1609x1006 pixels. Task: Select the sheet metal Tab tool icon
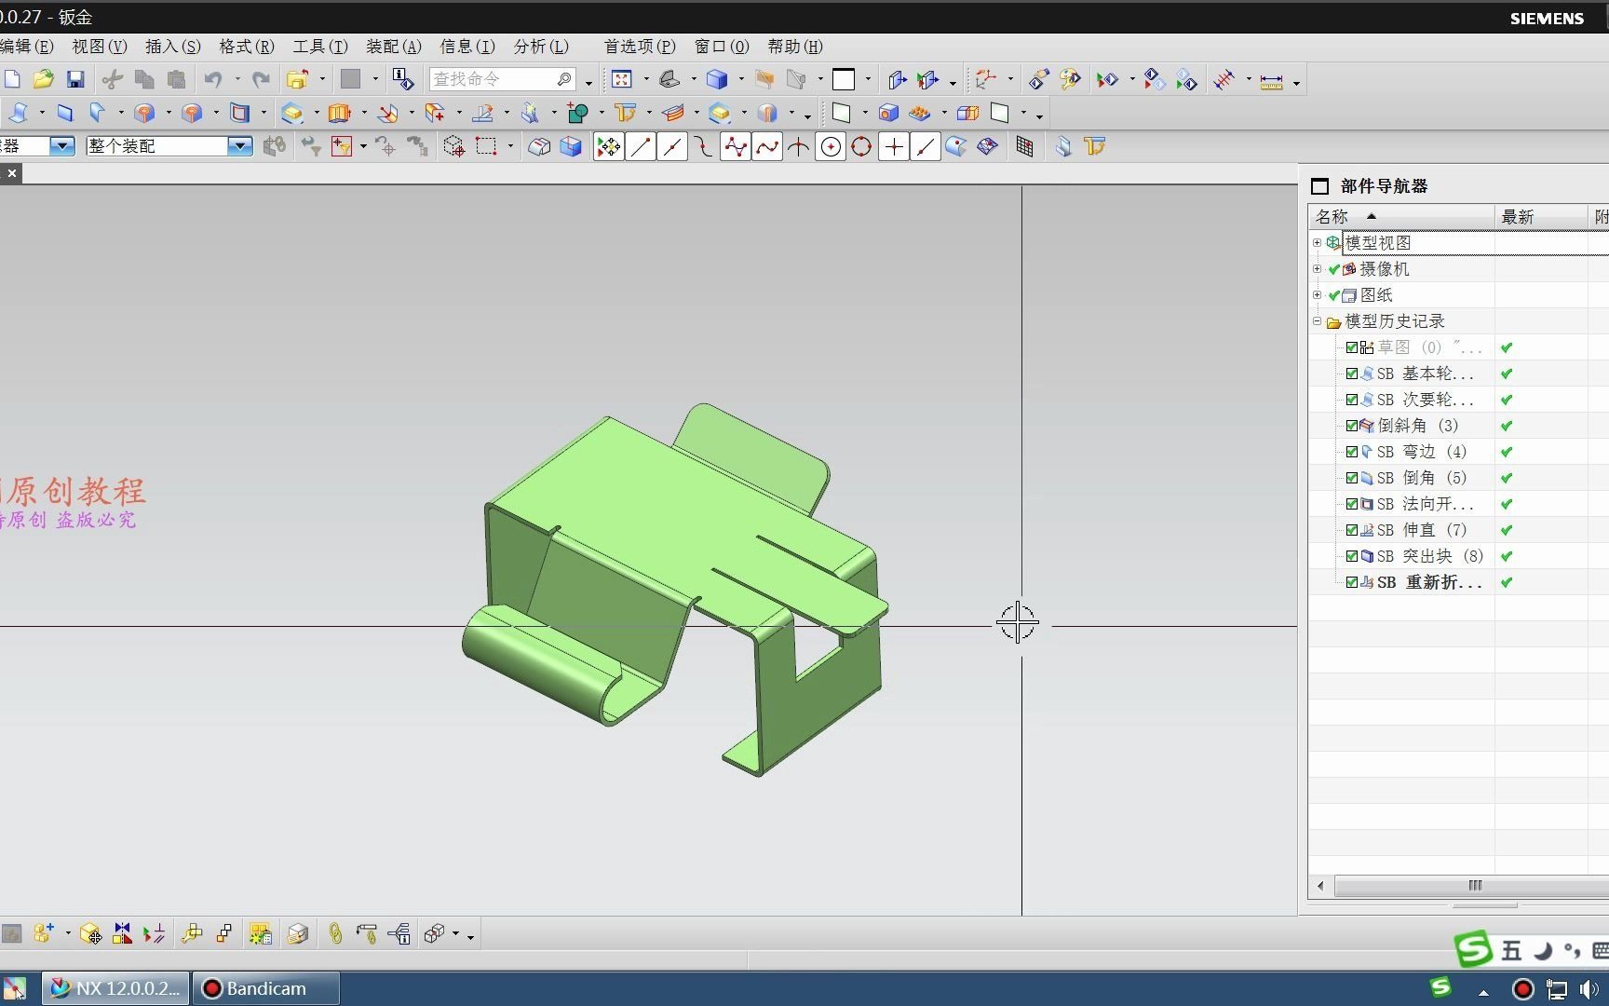pos(64,113)
